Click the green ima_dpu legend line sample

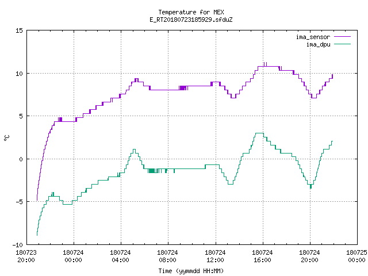pyautogui.click(x=342, y=44)
